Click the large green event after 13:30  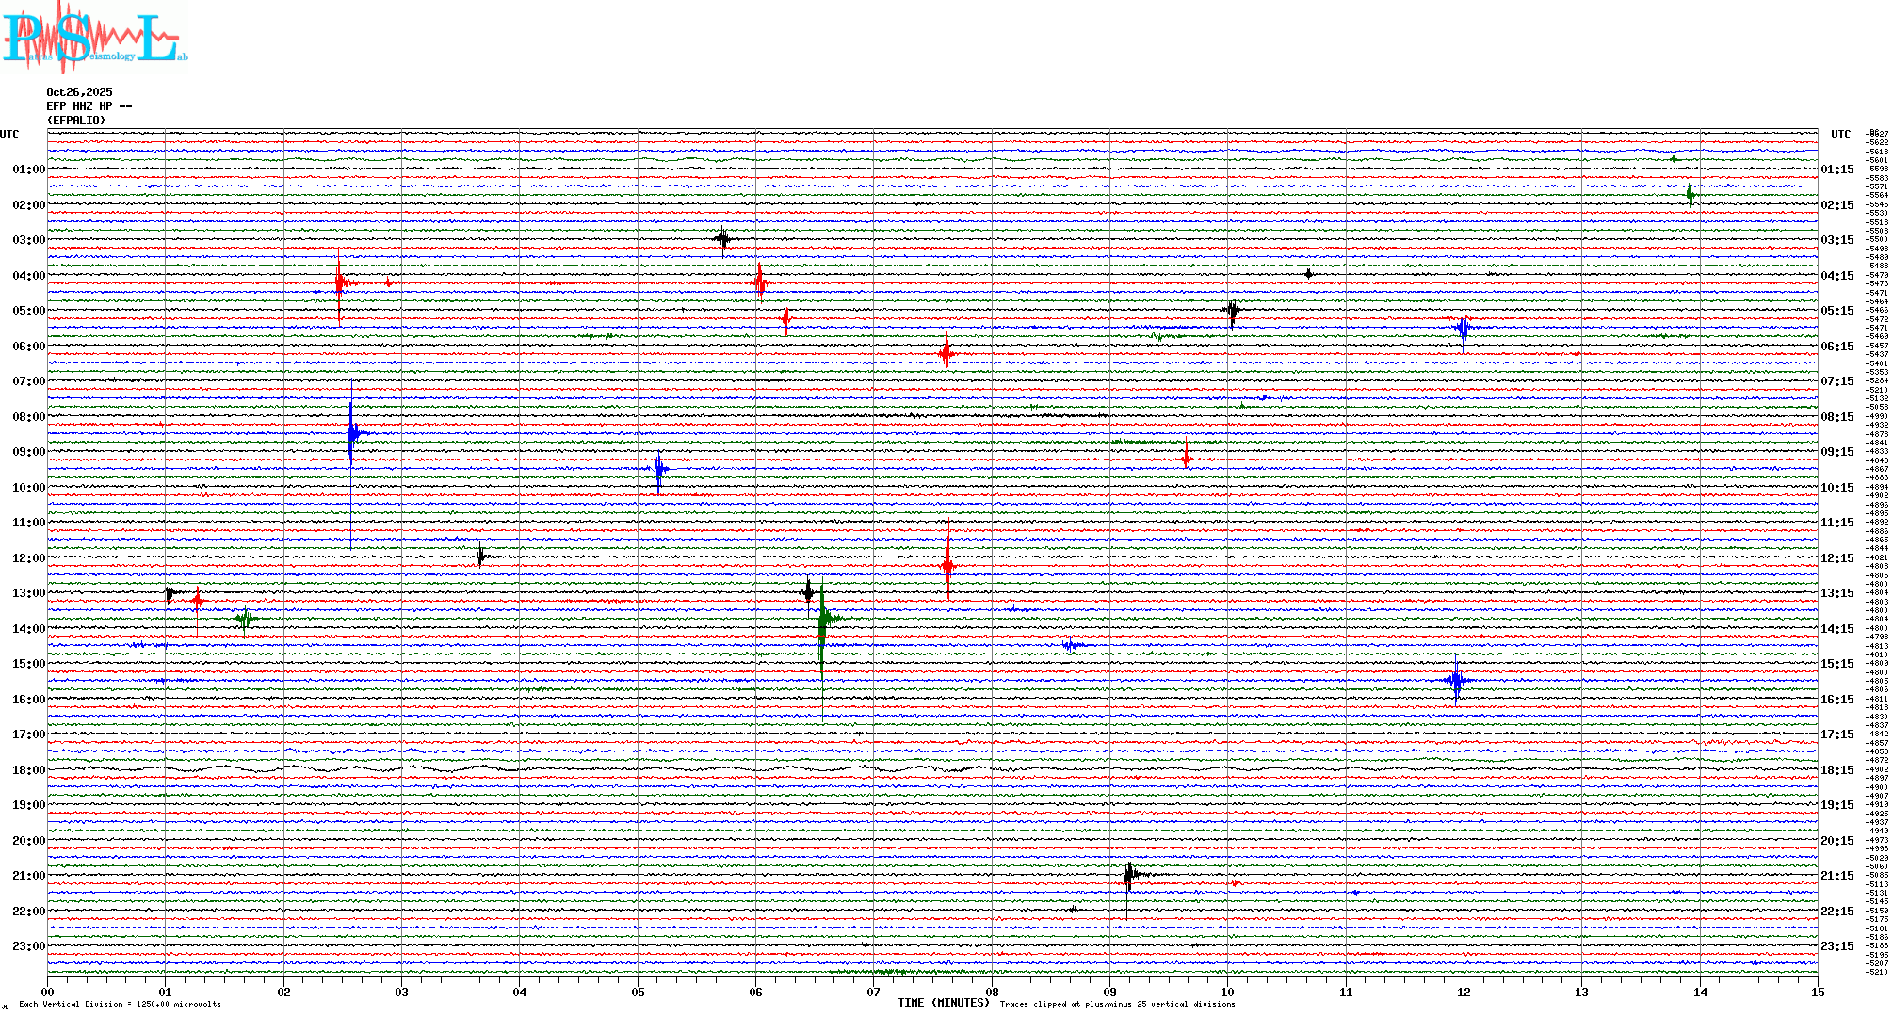point(823,620)
